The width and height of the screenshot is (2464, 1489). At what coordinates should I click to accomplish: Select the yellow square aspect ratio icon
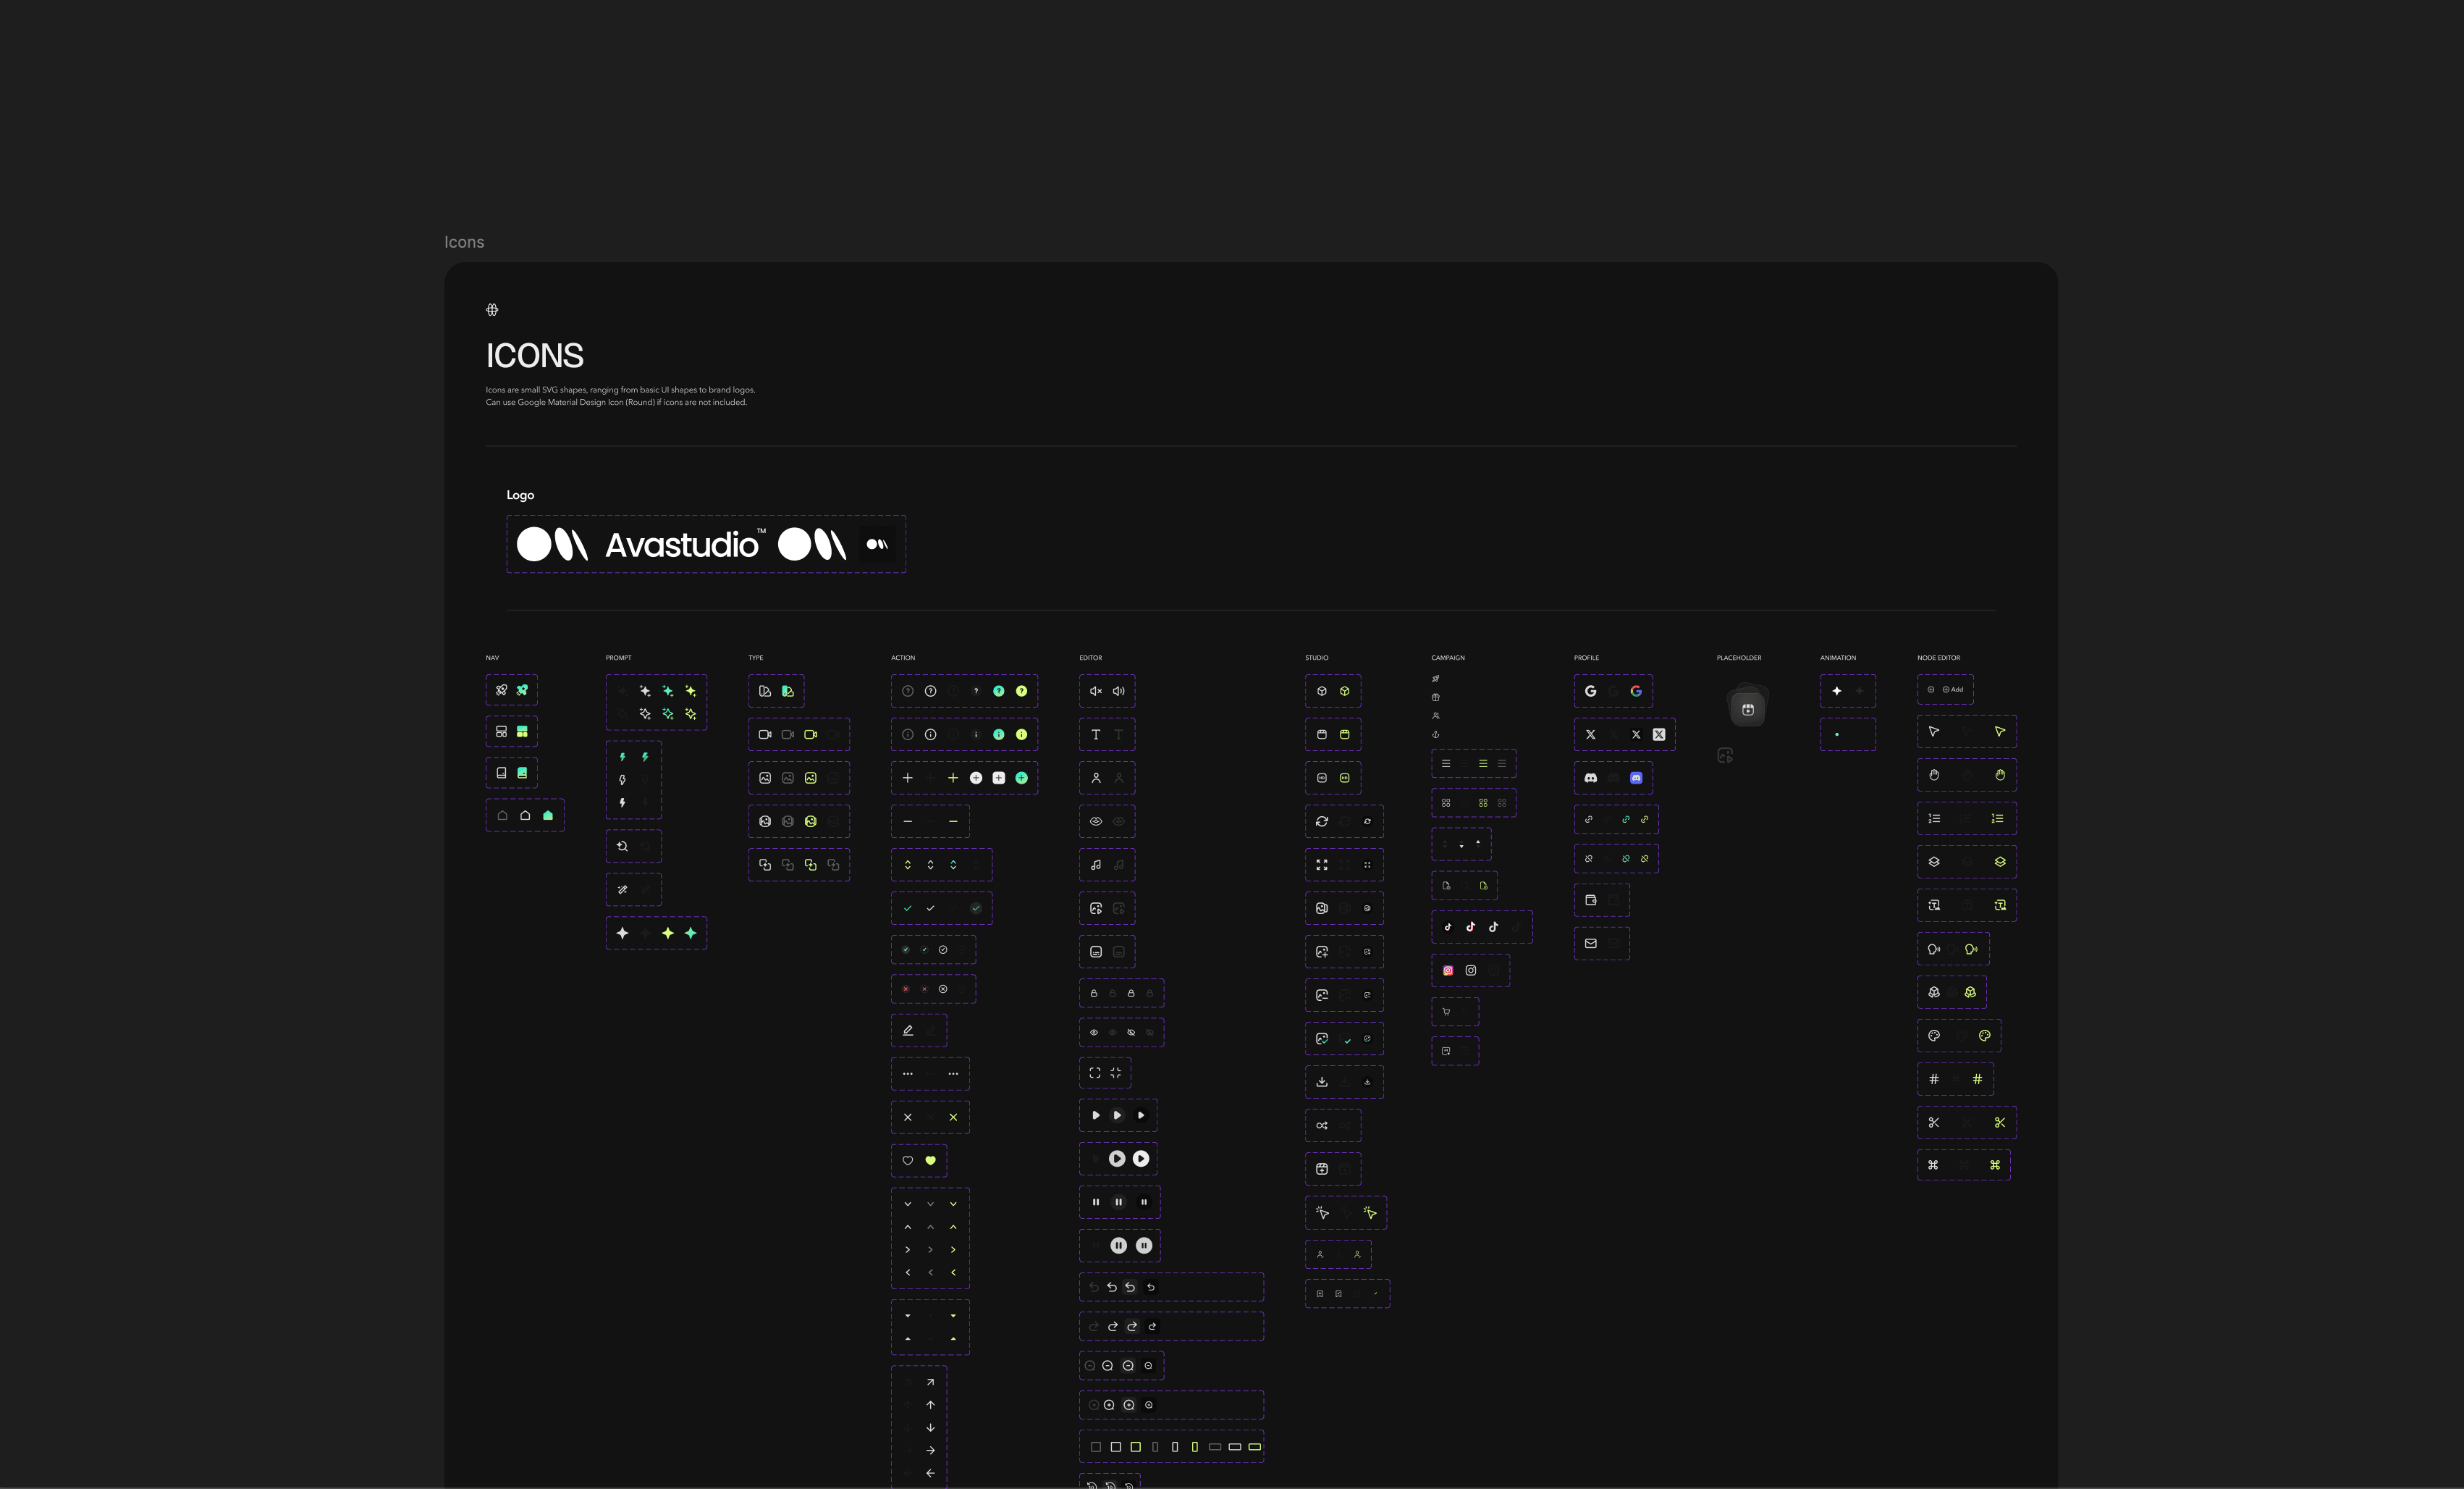tap(1136, 1447)
